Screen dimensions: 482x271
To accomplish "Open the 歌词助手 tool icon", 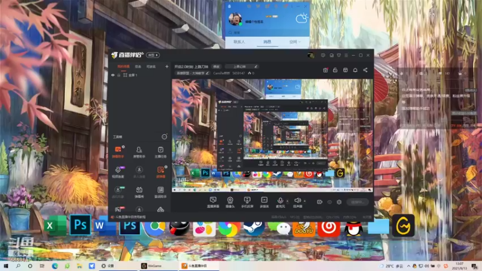I will click(160, 192).
